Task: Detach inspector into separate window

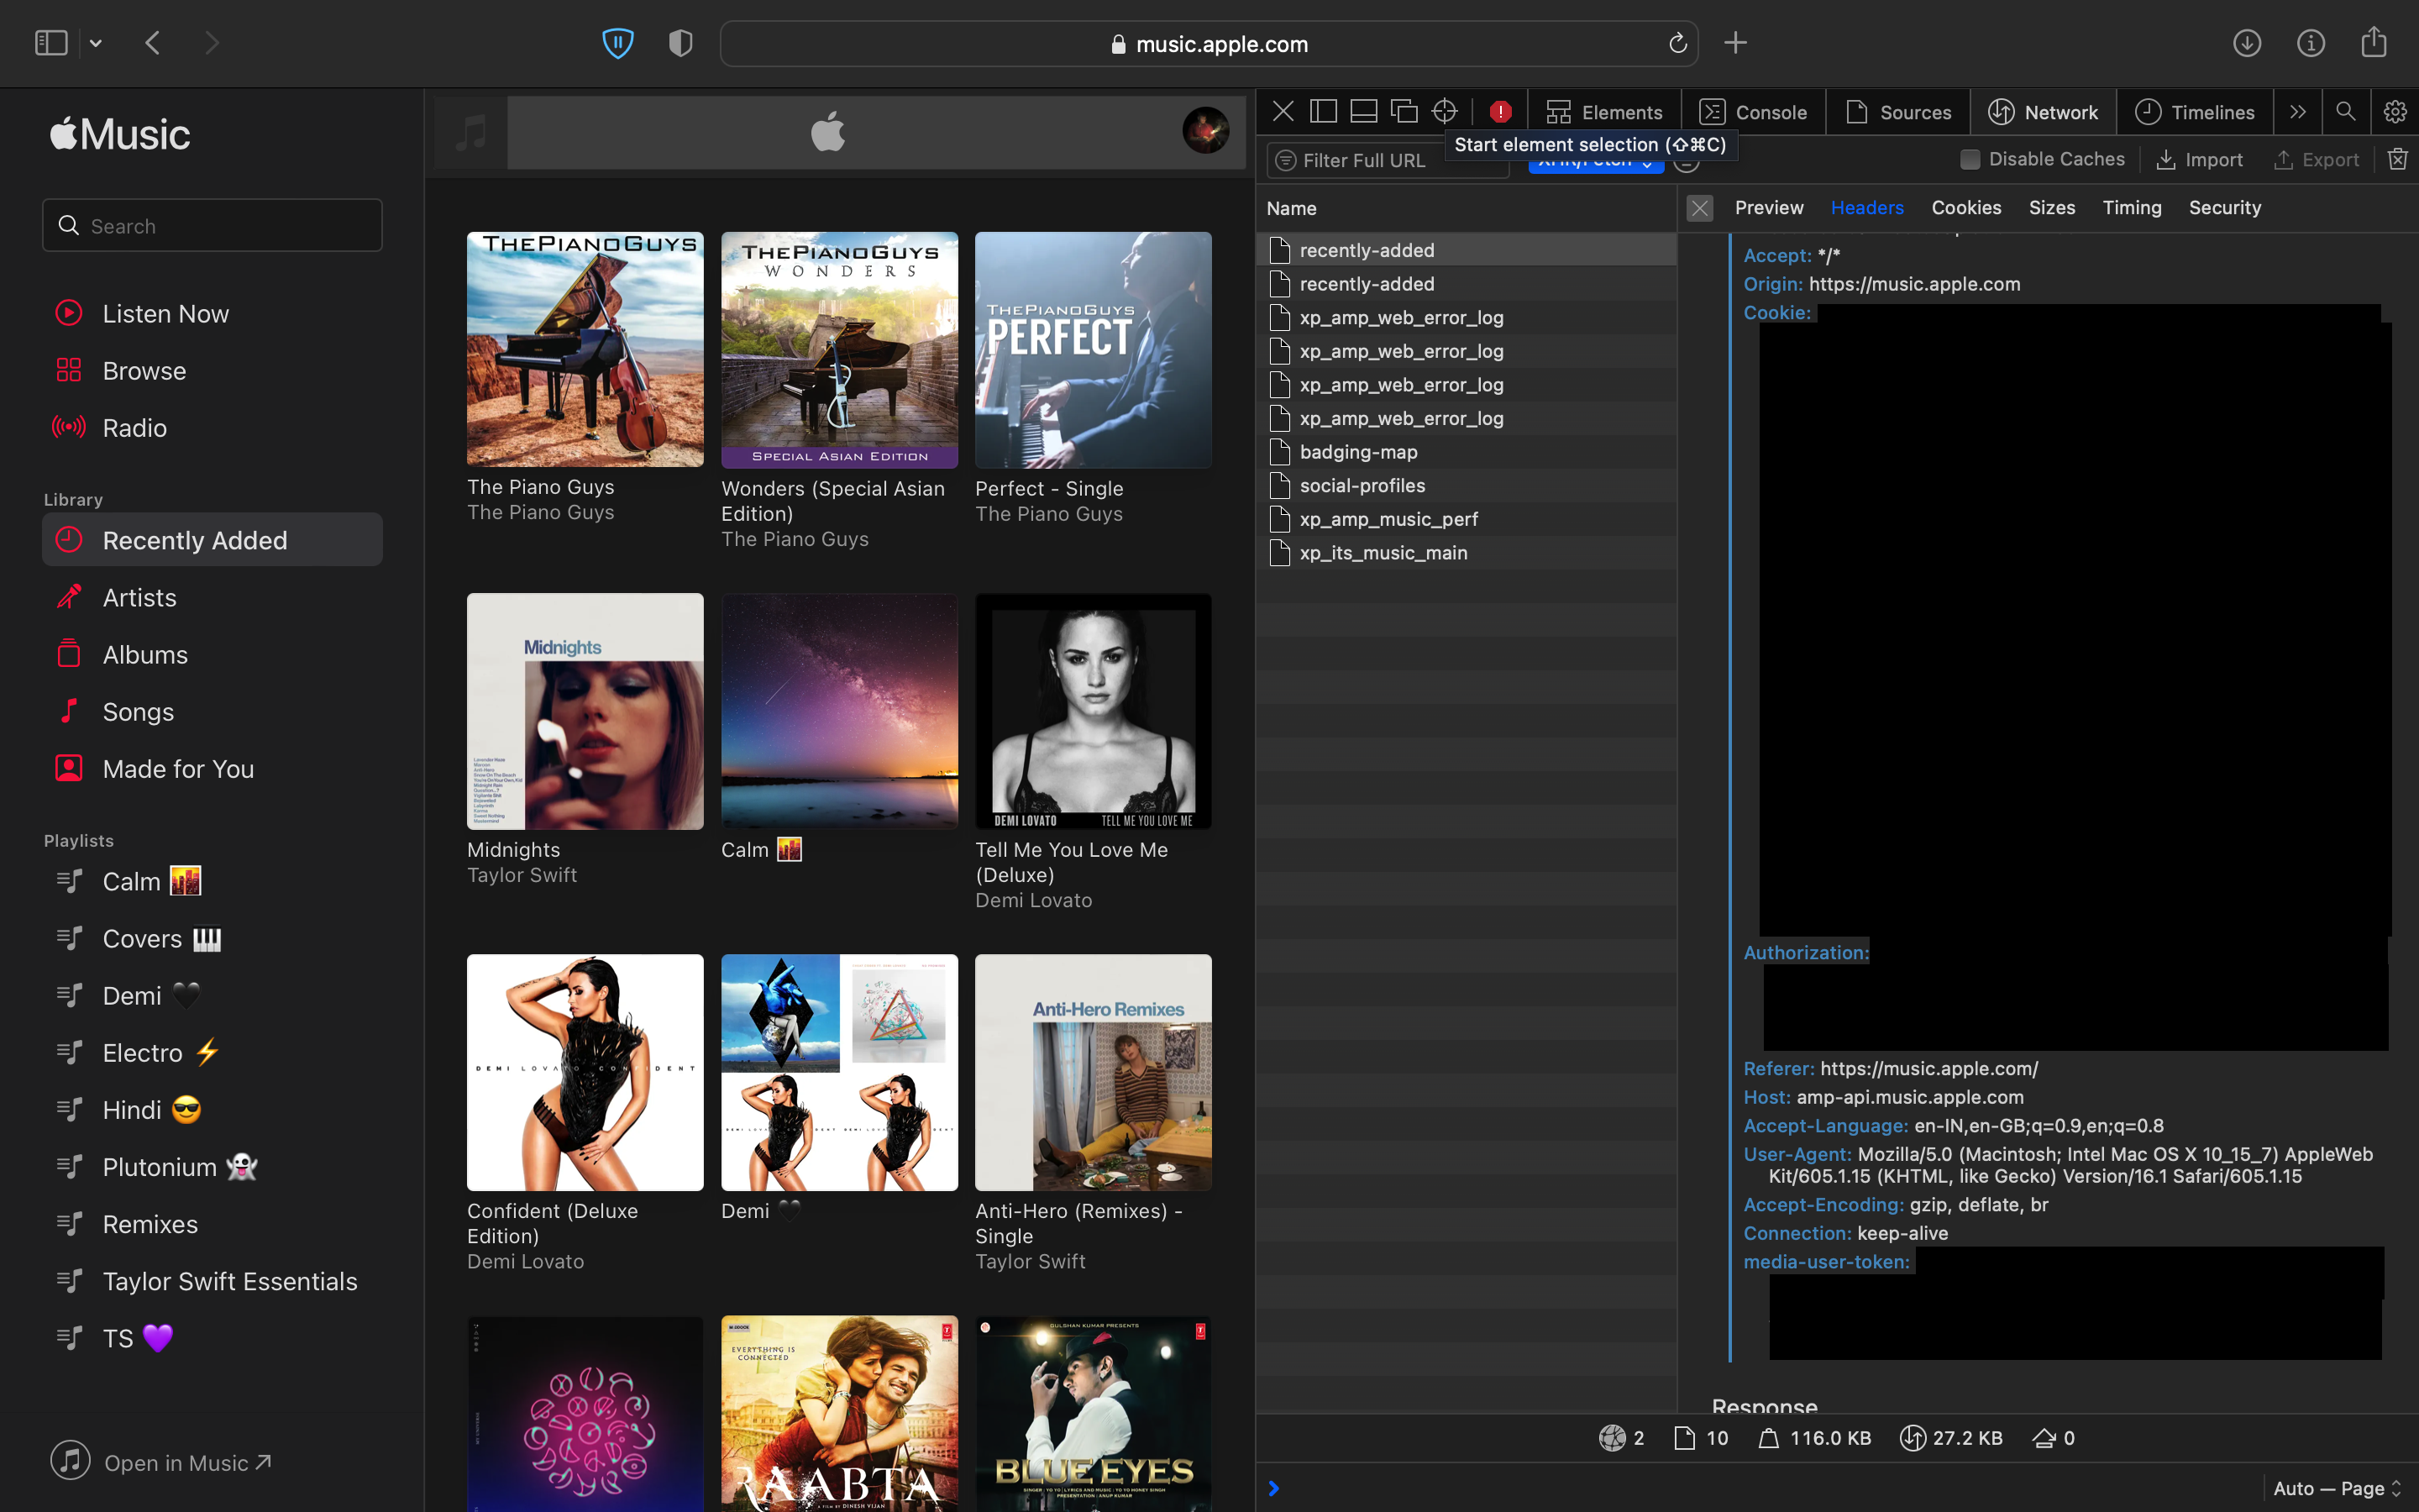Action: point(1404,111)
